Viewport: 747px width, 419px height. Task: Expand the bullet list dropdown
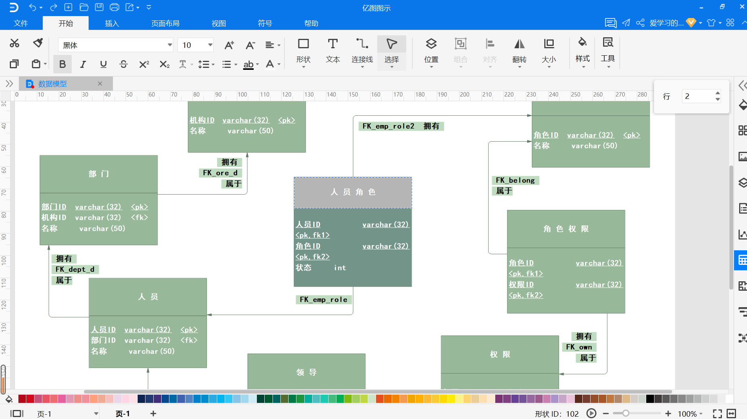(236, 64)
